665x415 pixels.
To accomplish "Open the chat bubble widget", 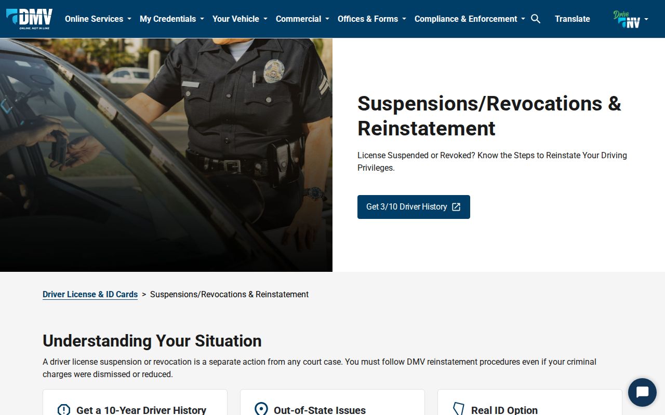I will click(x=642, y=392).
